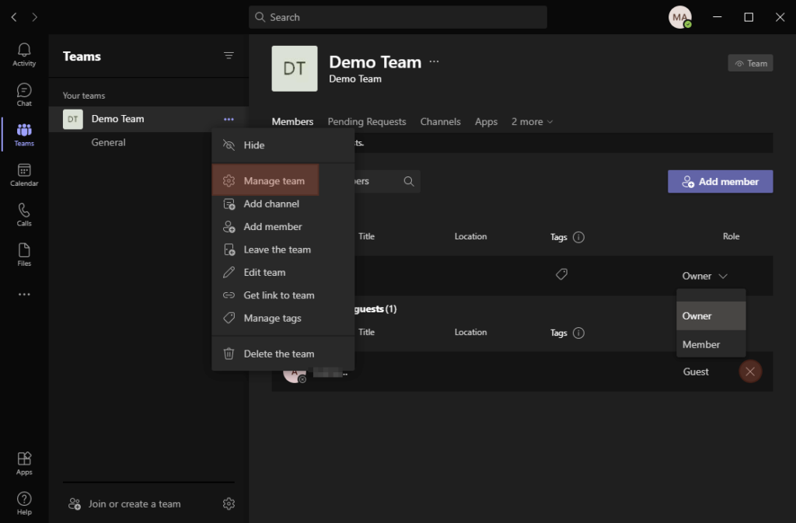Open the manage teams gear icon
This screenshot has height=523, width=796.
tap(229, 504)
